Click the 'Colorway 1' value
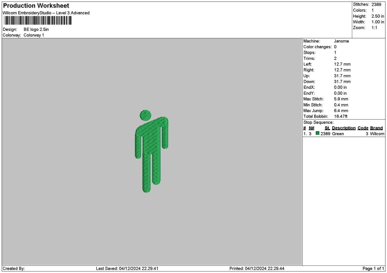 [x=34, y=35]
